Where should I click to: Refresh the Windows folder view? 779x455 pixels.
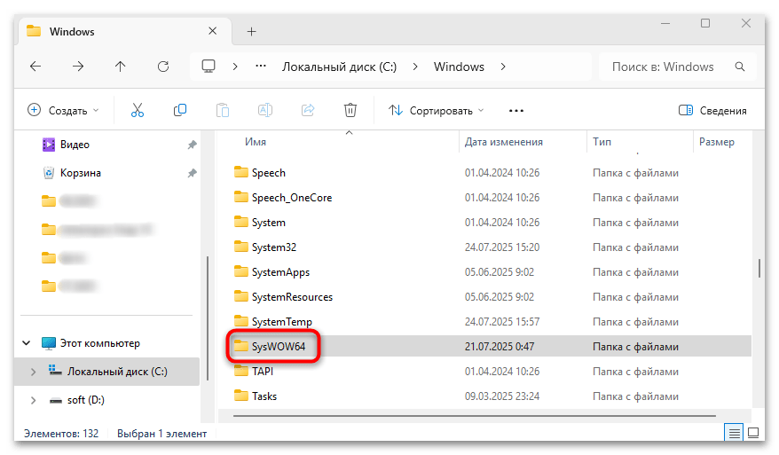tap(163, 66)
